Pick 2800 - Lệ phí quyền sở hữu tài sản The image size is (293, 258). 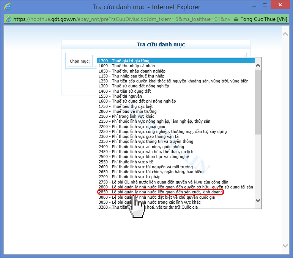pyautogui.click(x=176, y=187)
